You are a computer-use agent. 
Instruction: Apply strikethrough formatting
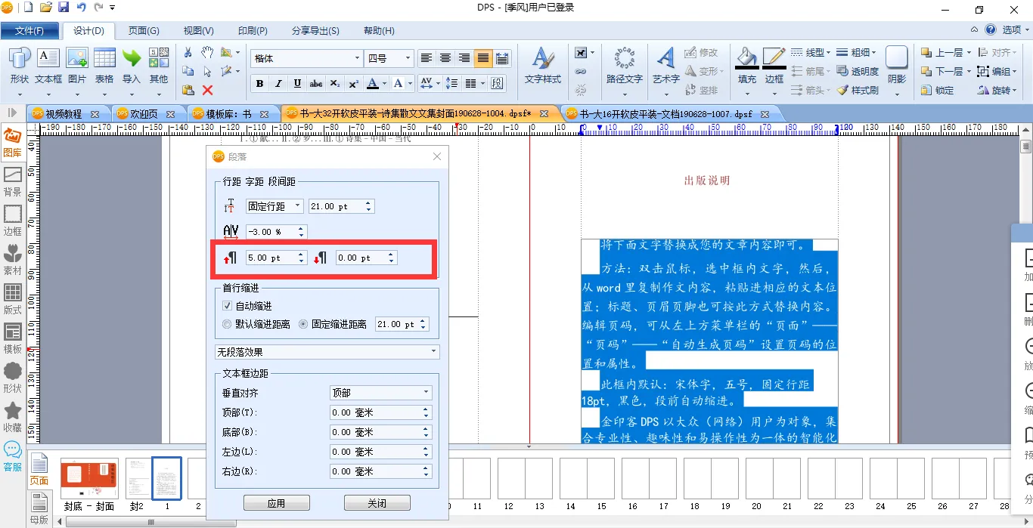tap(317, 83)
